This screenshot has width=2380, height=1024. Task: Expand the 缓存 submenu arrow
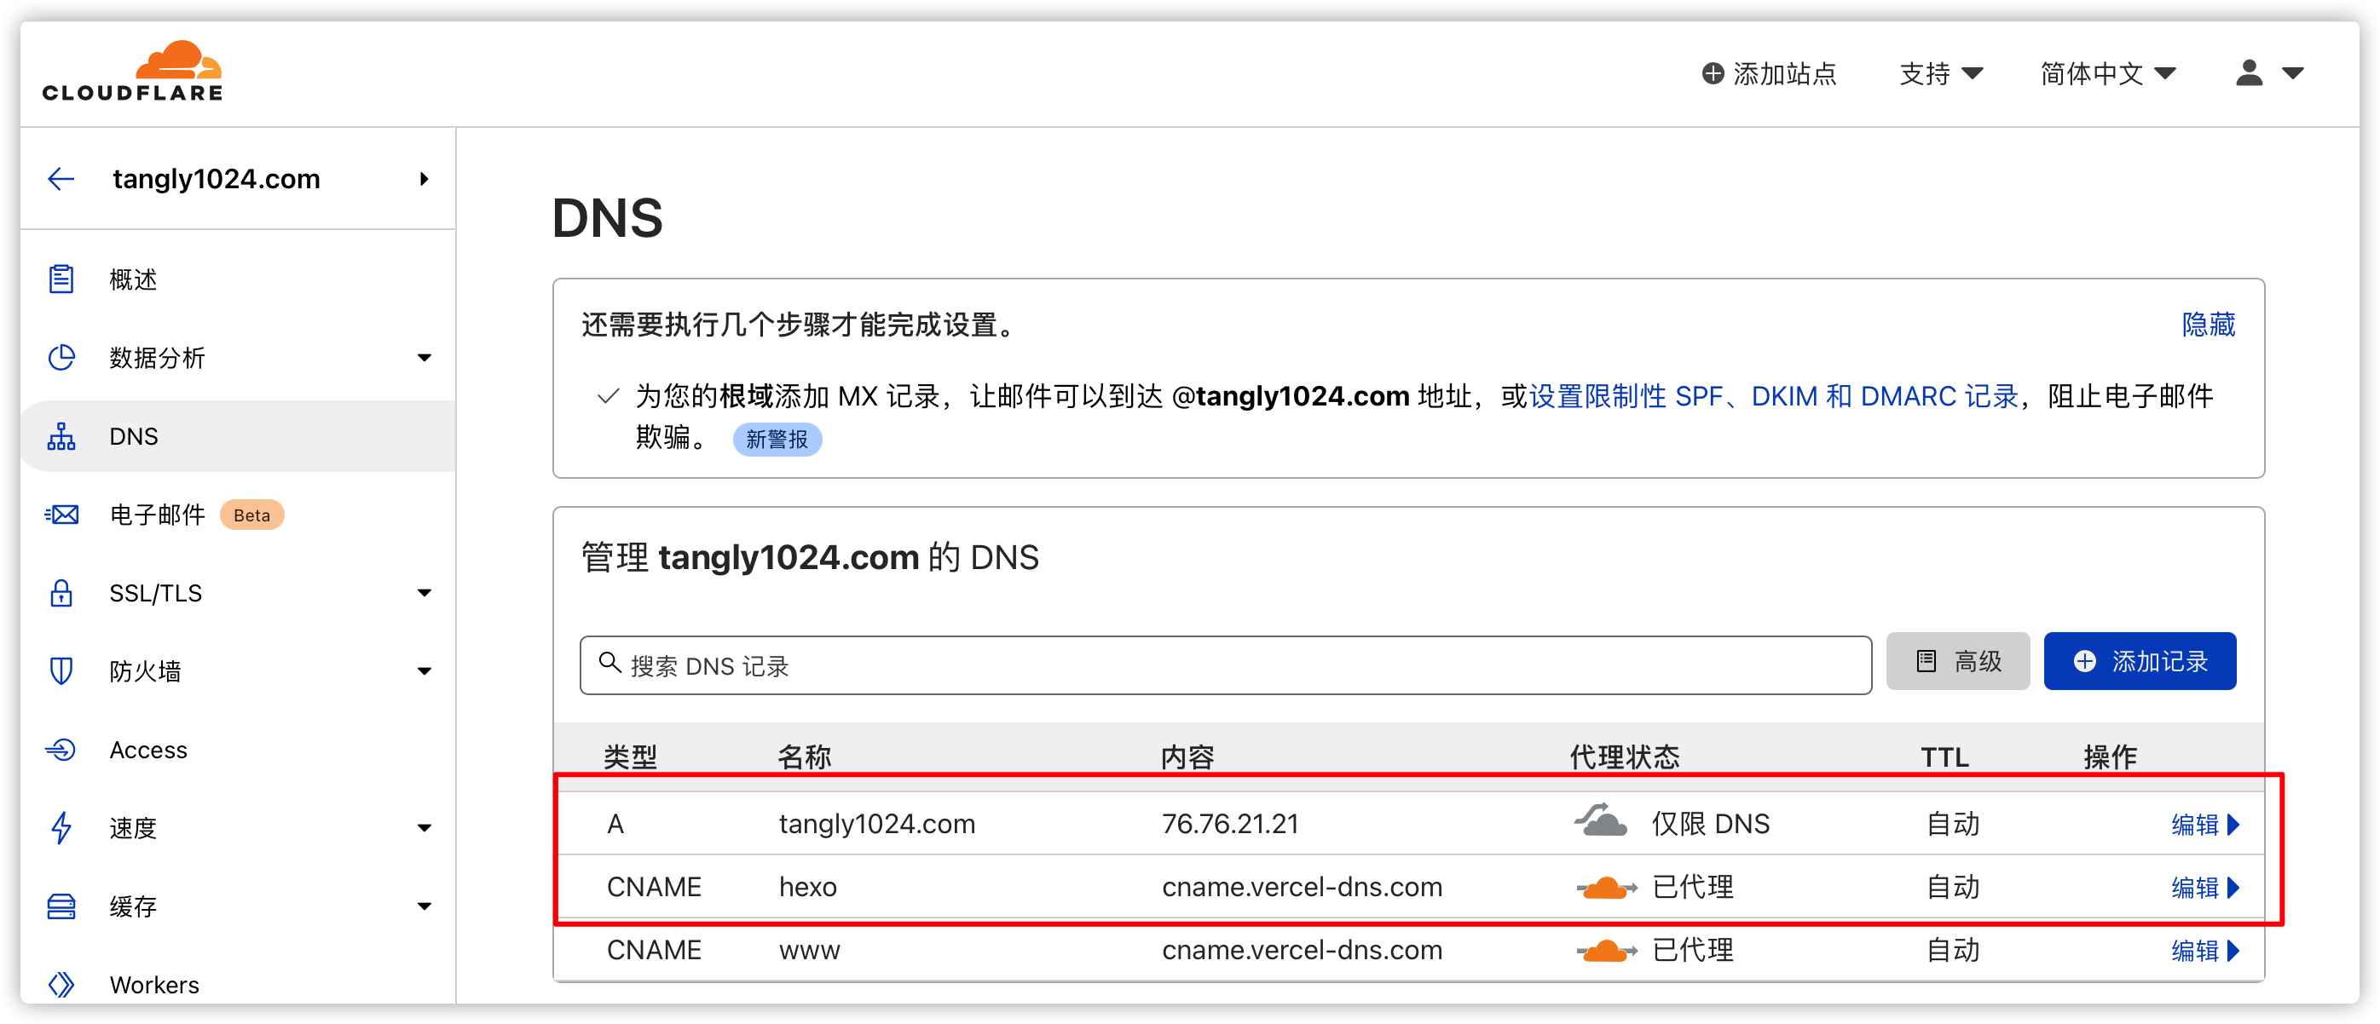tap(424, 906)
